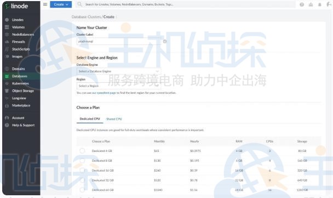Viewport: 333px width, 198px height.
Task: Click the 'Dedicated 16 GB' plan name
Action: click(102, 171)
